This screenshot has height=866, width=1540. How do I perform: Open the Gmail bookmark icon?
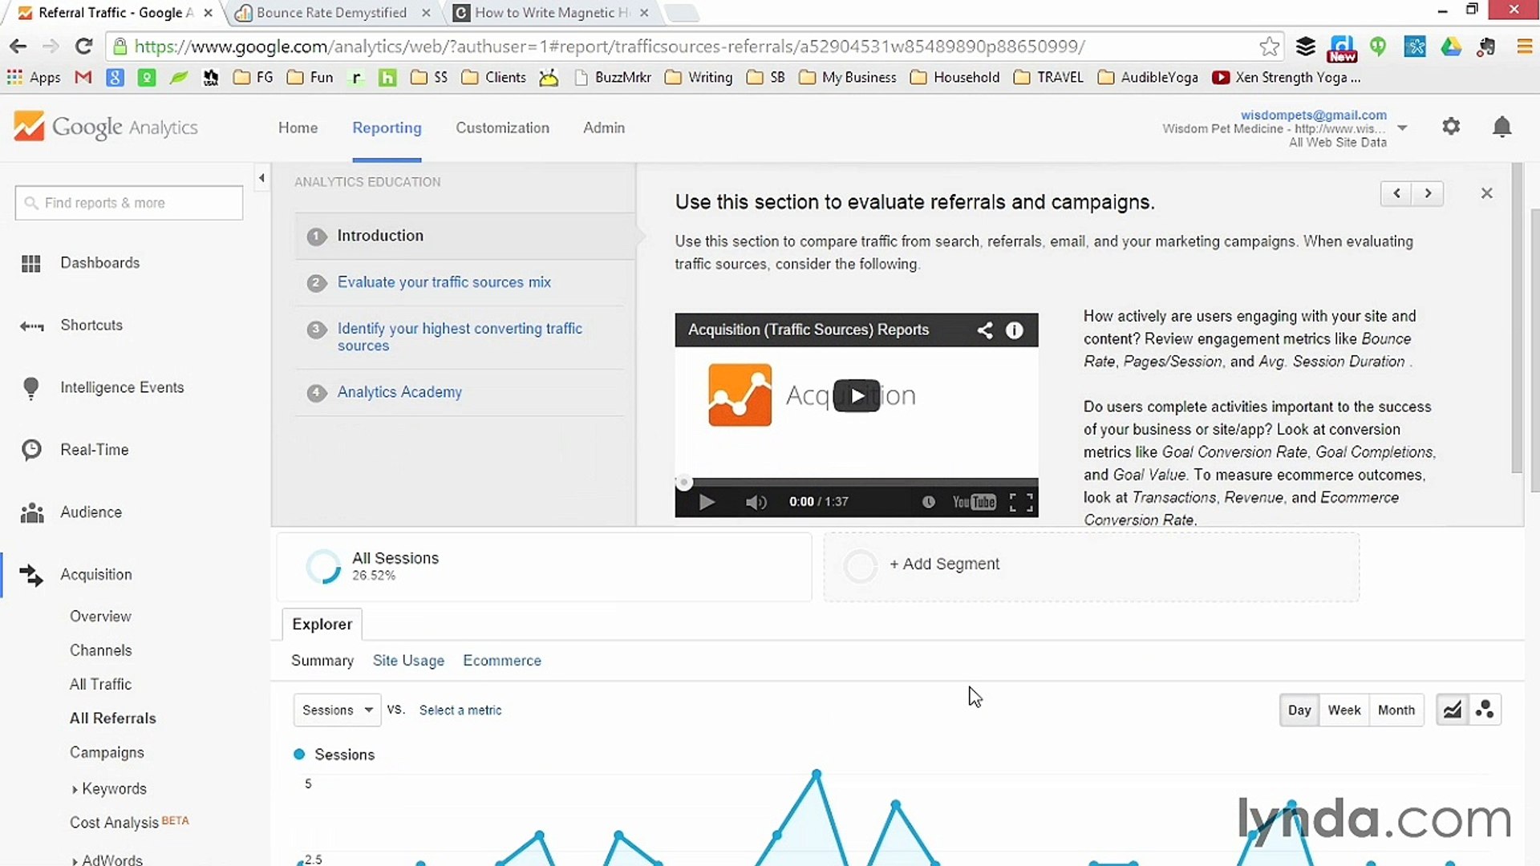83,77
